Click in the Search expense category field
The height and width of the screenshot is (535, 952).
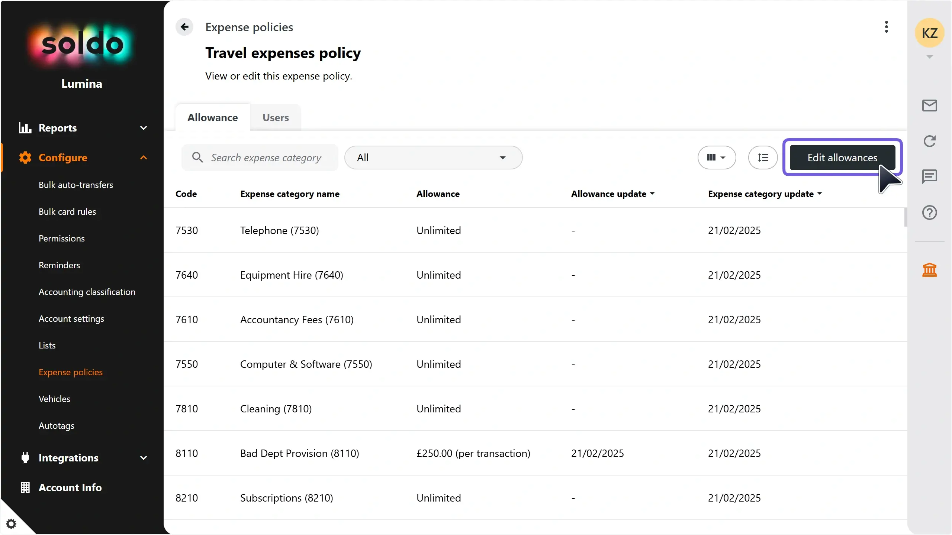(260, 158)
